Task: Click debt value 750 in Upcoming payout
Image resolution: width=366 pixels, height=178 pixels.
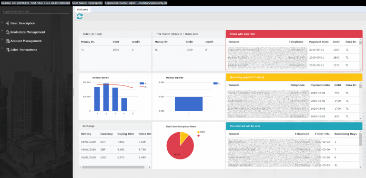Action: 336,93
